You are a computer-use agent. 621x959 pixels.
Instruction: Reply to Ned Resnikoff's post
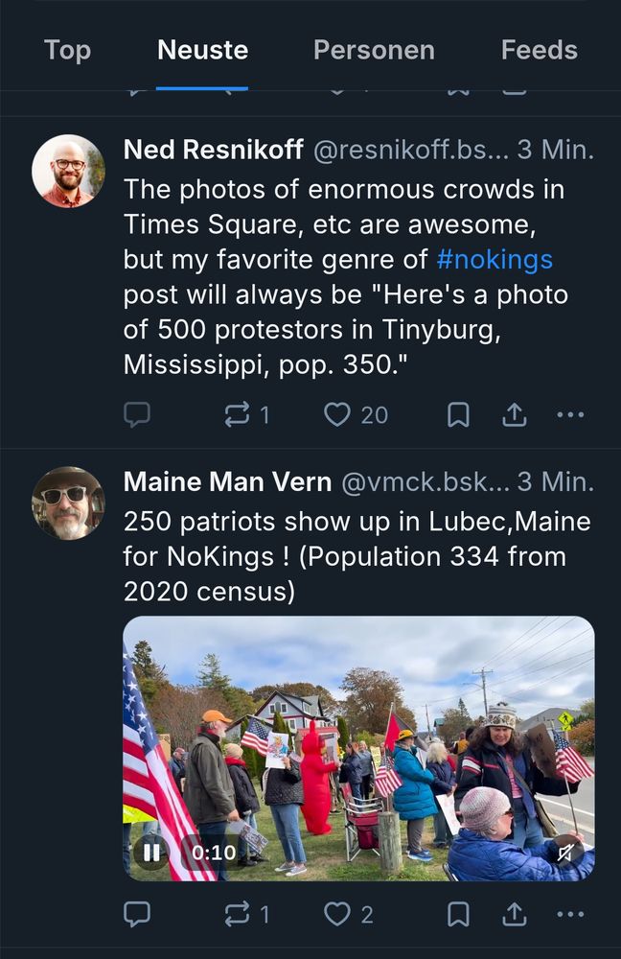[x=137, y=414]
